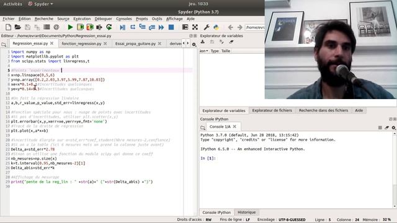Open the Edition menu
The width and height of the screenshot is (397, 223).
pos(25,19)
